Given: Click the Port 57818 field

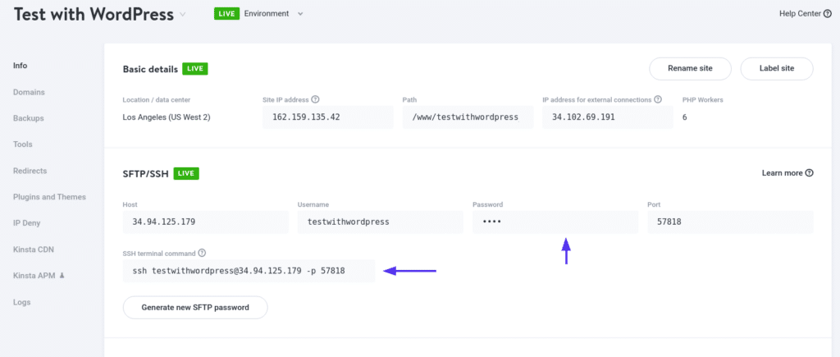Looking at the screenshot, I should click(730, 222).
